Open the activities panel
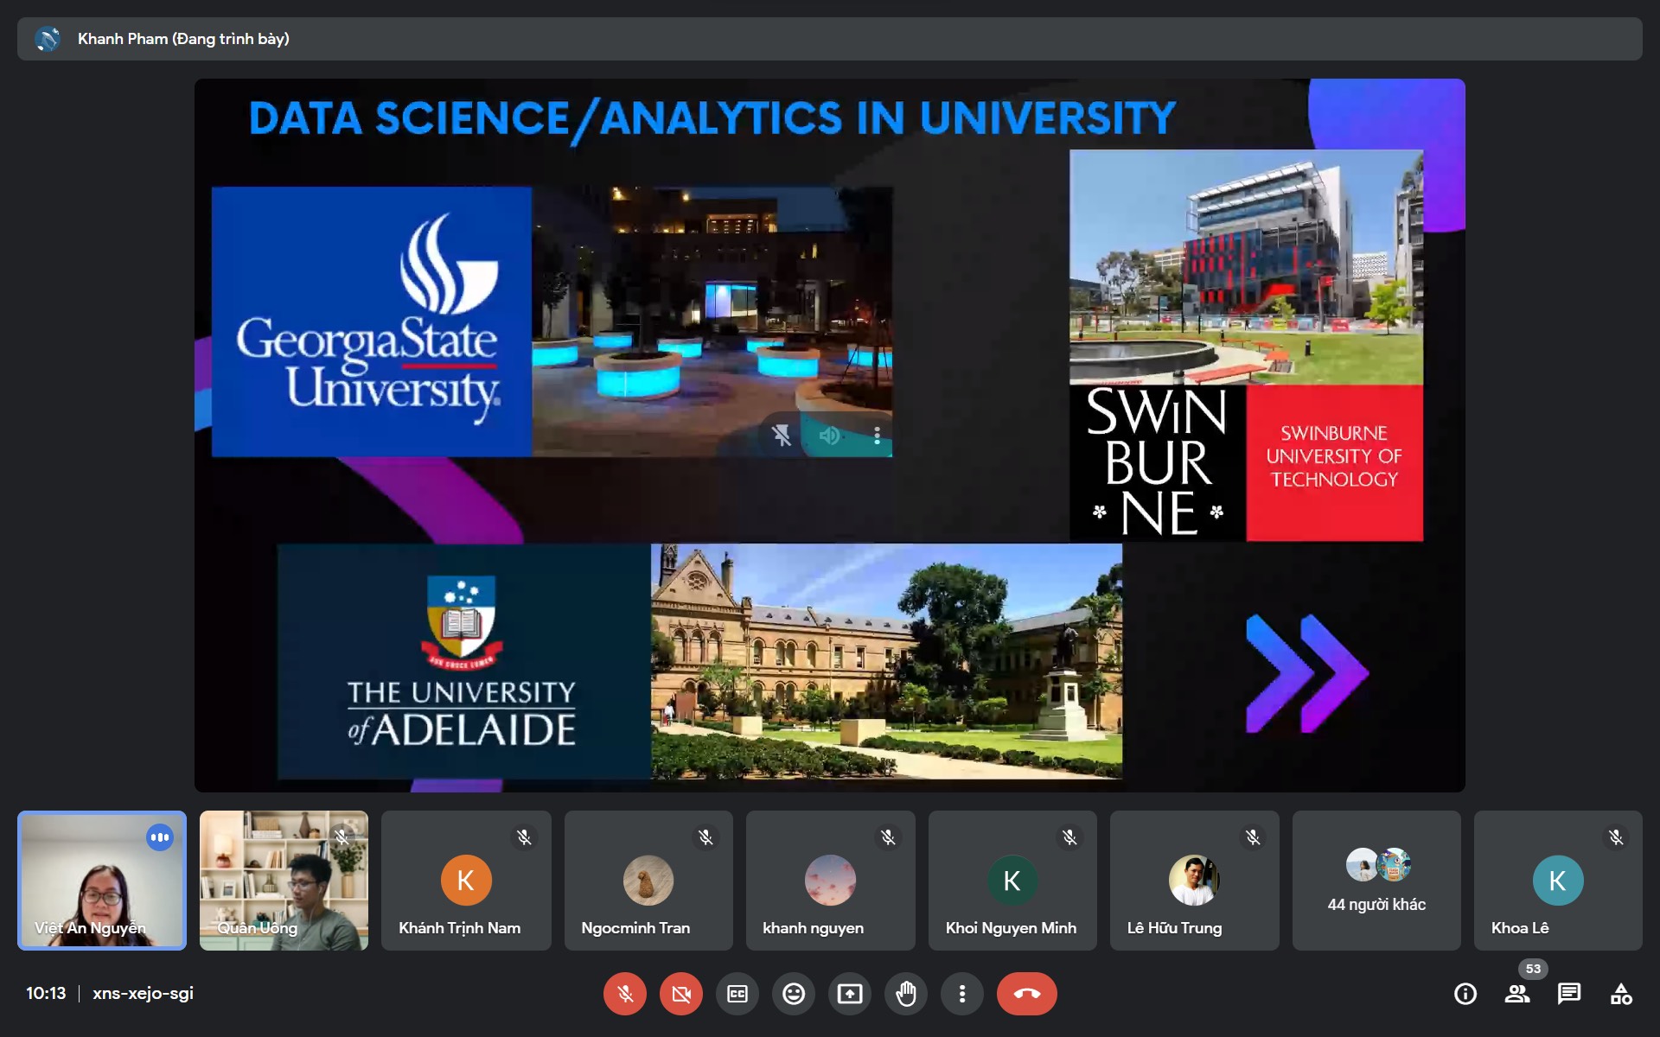This screenshot has height=1037, width=1660. [1621, 994]
